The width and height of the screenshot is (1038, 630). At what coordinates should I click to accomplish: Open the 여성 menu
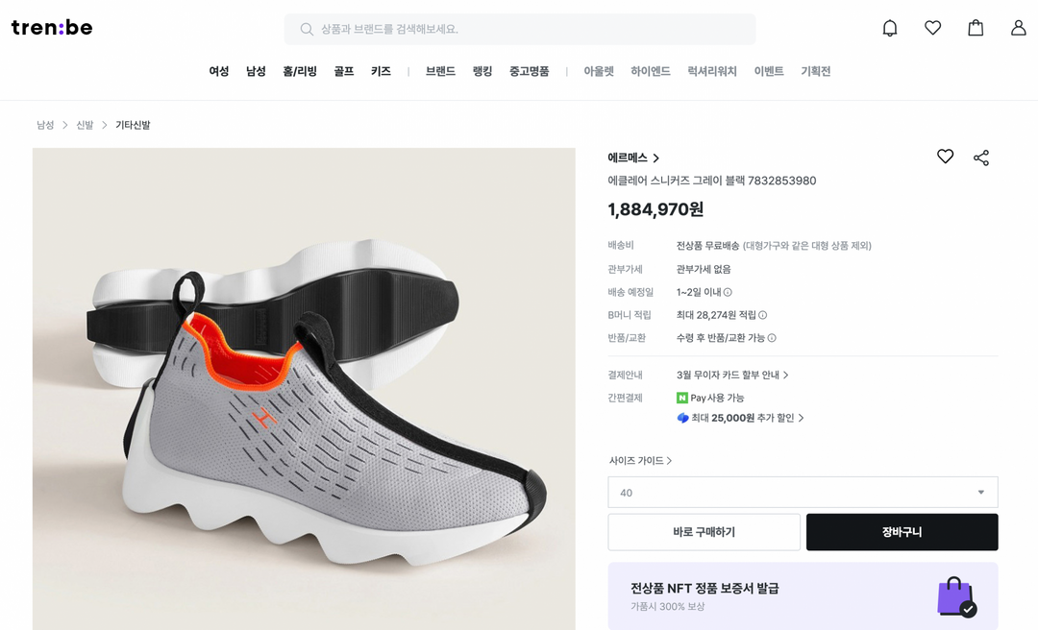click(218, 71)
